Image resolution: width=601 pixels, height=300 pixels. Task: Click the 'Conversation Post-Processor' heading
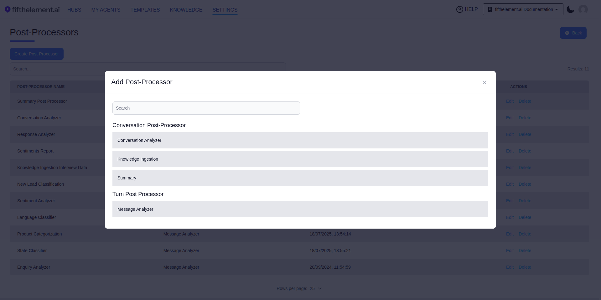tap(149, 125)
